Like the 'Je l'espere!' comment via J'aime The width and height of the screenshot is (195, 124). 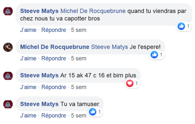tap(28, 58)
